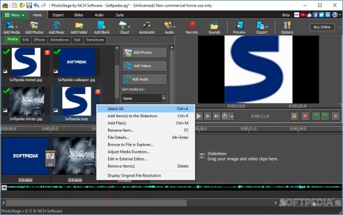Choose Select All from the context menu
343x215 pixels.
coord(146,109)
